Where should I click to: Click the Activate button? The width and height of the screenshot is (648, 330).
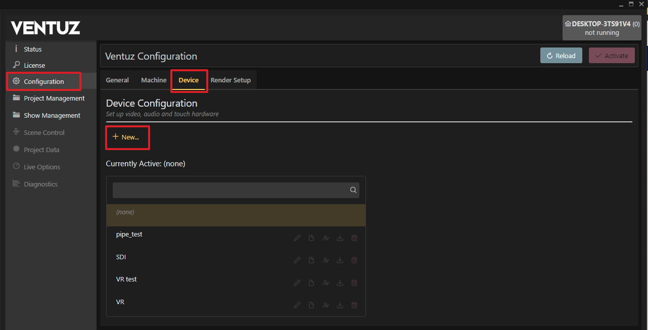click(611, 56)
